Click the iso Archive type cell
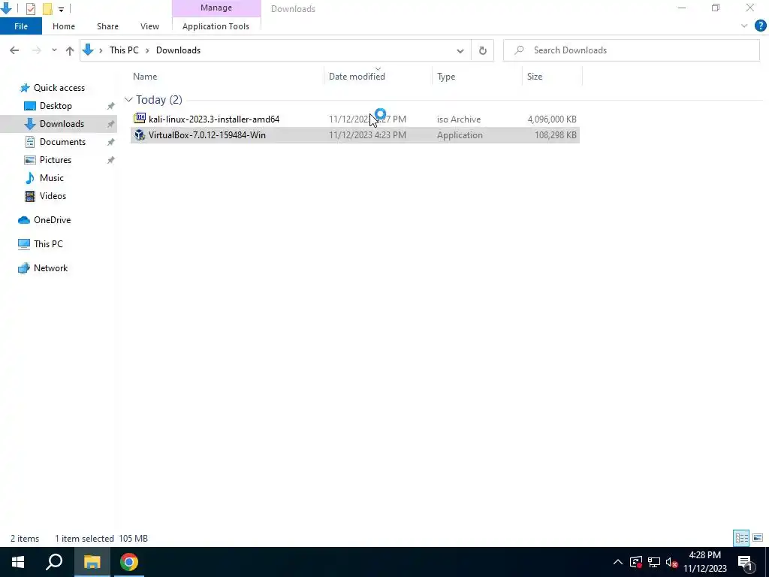 [459, 119]
